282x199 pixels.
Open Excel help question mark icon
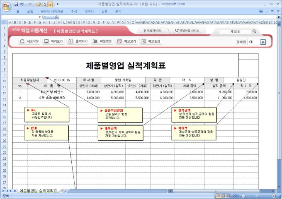click(x=261, y=11)
